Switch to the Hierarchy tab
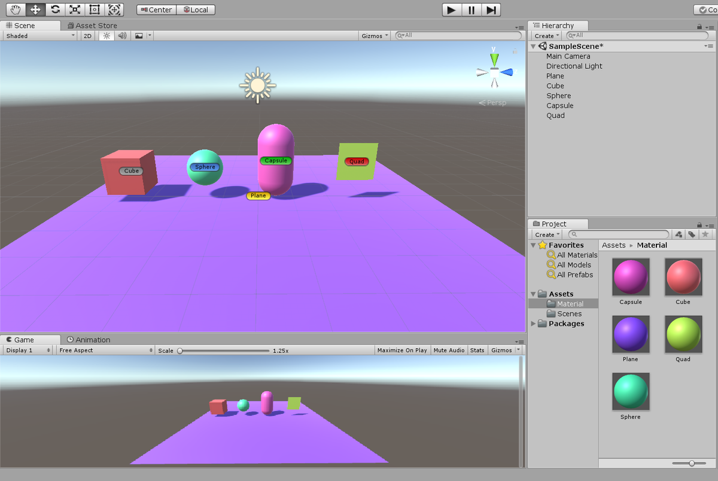 (558, 26)
